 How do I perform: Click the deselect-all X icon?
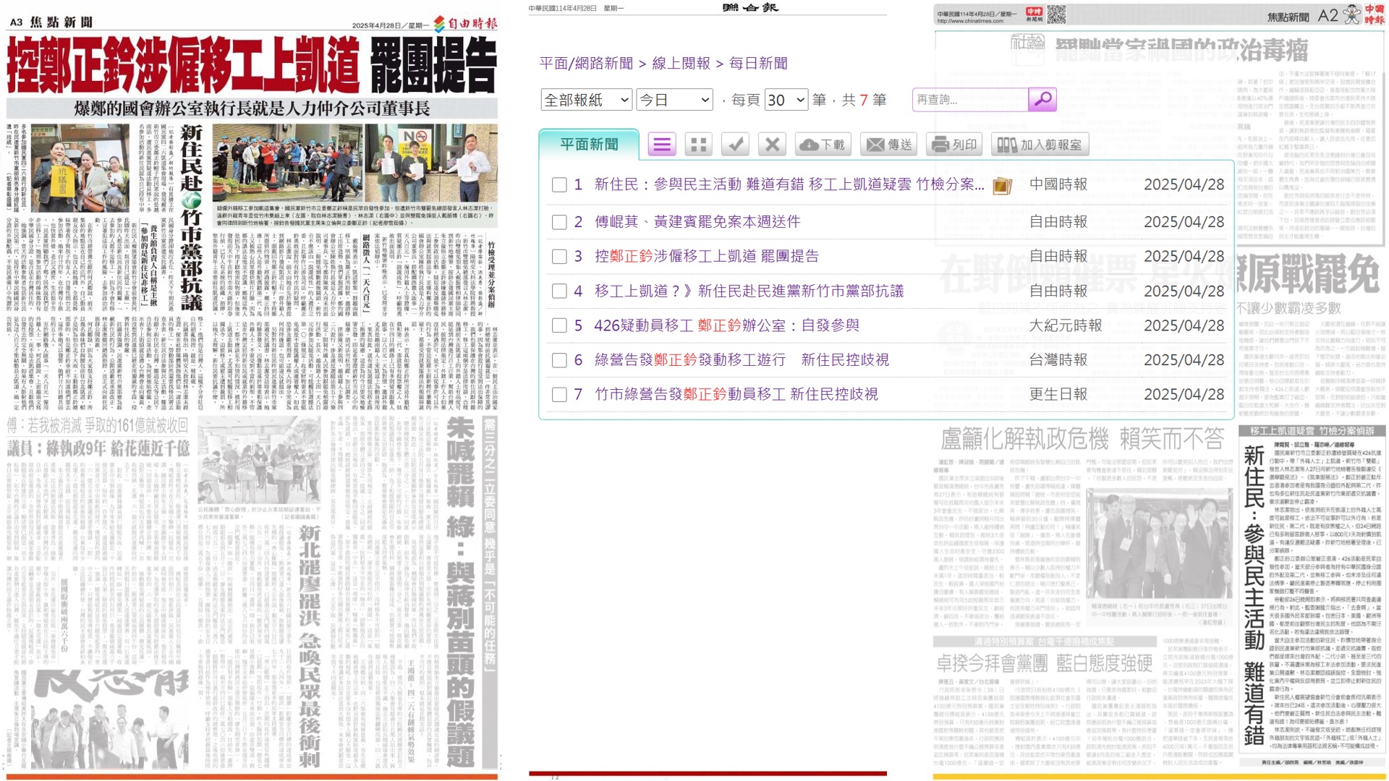click(772, 145)
